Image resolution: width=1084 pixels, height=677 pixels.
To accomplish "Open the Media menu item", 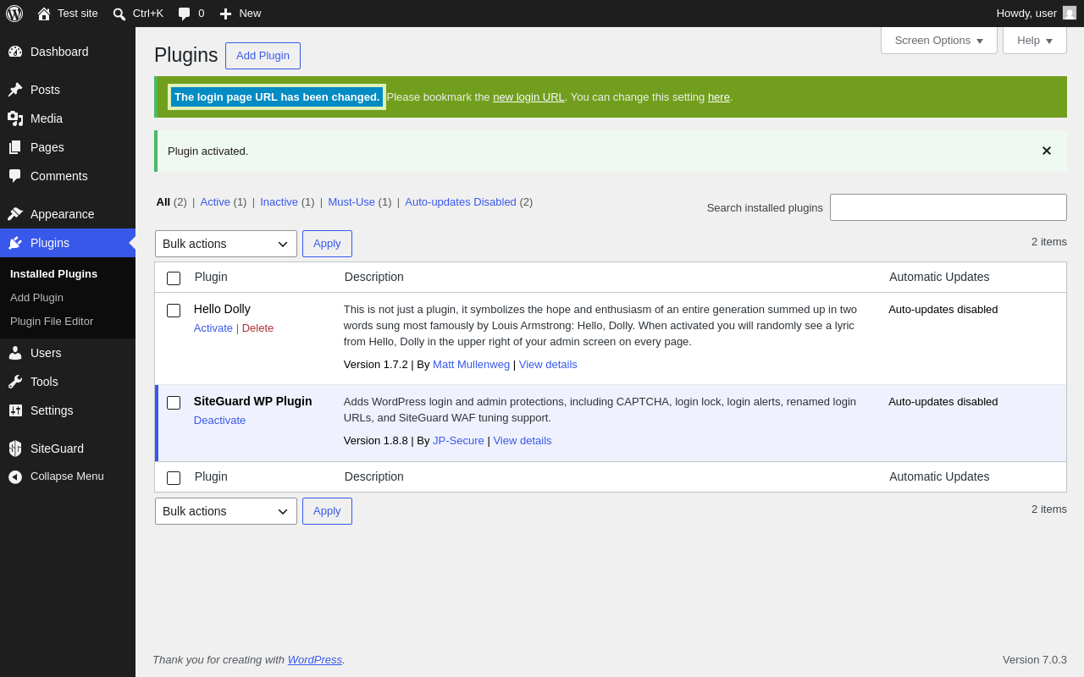I will coord(68,118).
